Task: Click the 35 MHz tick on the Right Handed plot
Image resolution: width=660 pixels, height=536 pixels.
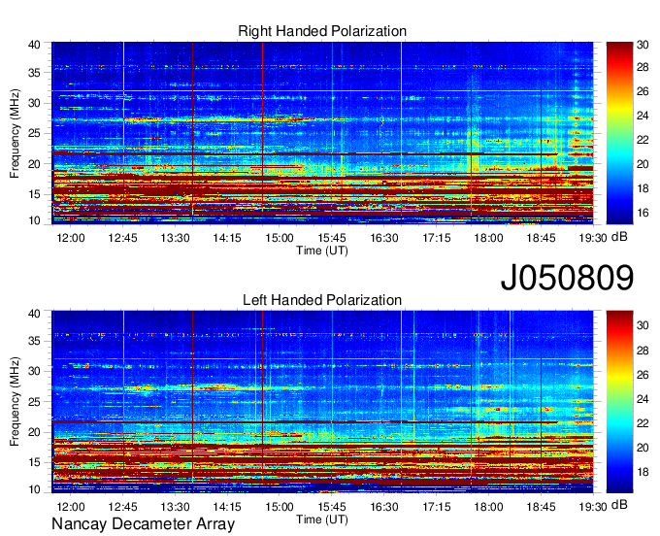Action: click(x=34, y=73)
